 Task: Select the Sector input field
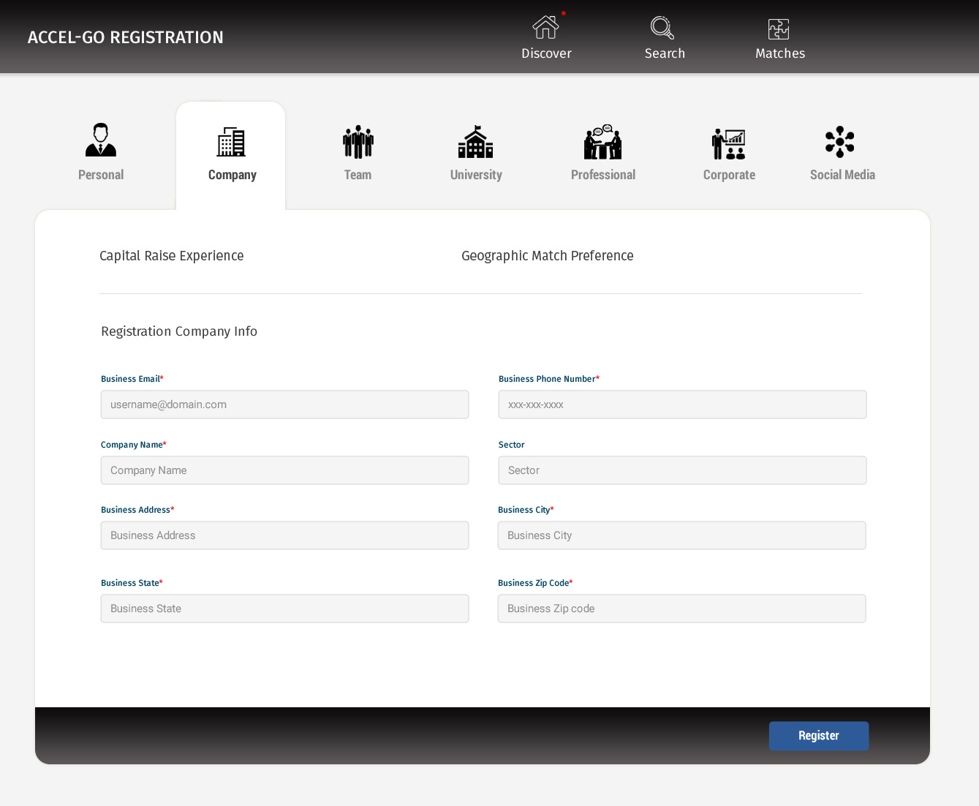(x=682, y=470)
